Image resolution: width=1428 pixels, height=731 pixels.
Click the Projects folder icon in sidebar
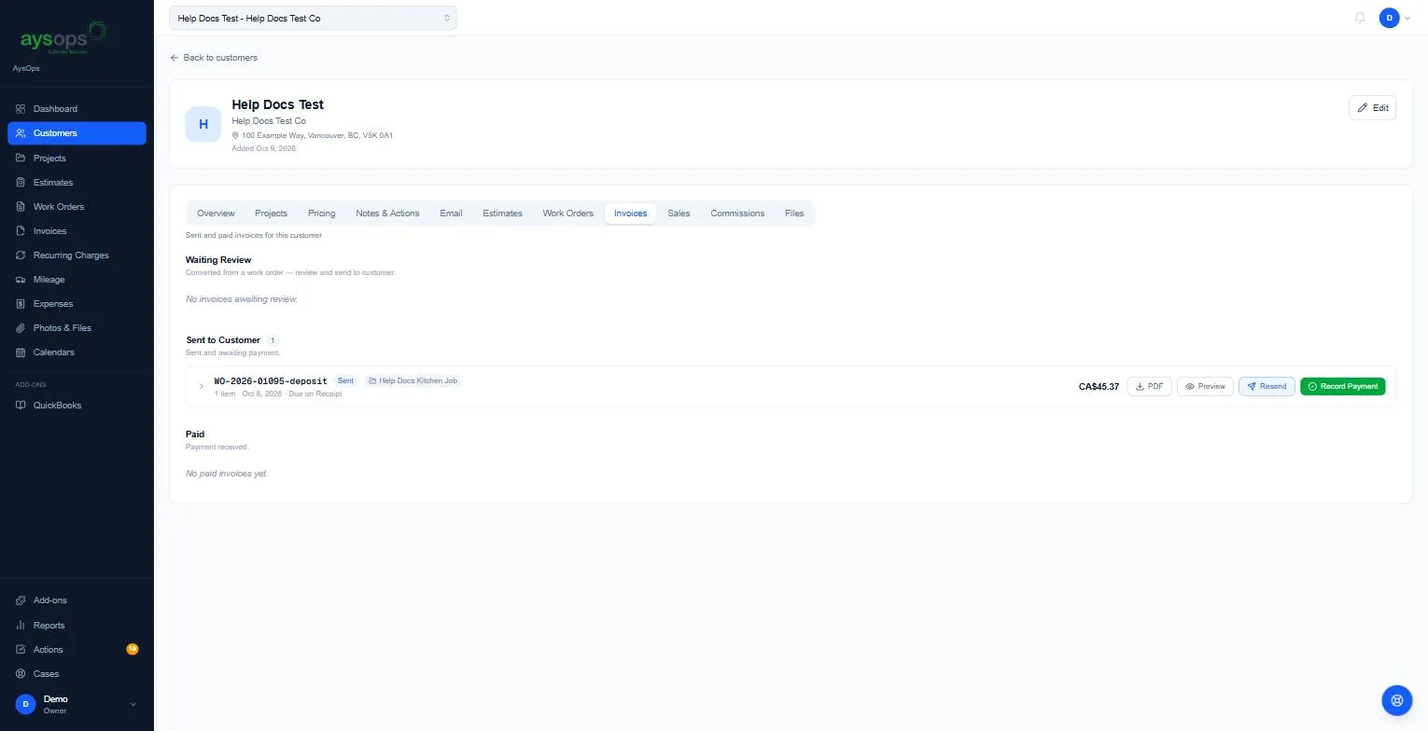pyautogui.click(x=21, y=159)
